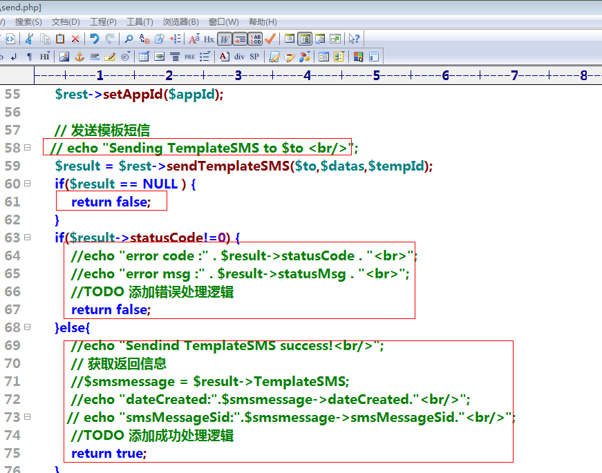
Task: Open the 窗口(W) menu
Action: pos(224,22)
